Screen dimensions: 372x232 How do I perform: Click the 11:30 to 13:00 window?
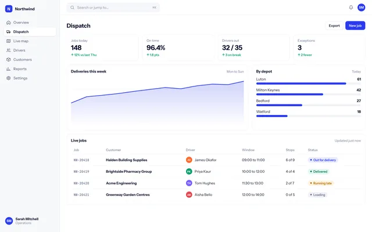[252, 183]
